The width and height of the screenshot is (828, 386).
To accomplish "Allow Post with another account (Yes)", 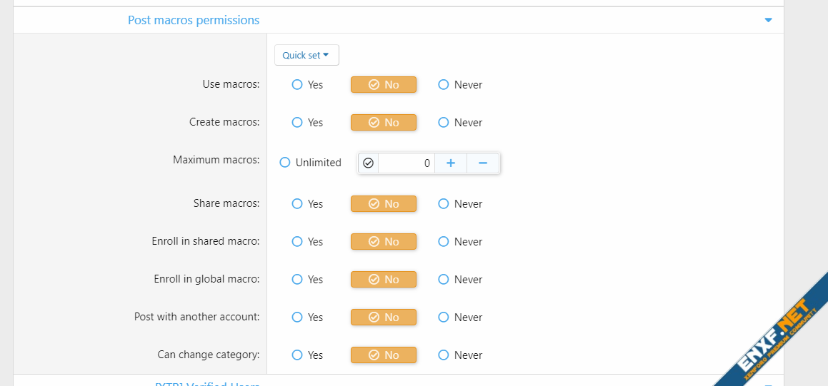I will pos(297,318).
